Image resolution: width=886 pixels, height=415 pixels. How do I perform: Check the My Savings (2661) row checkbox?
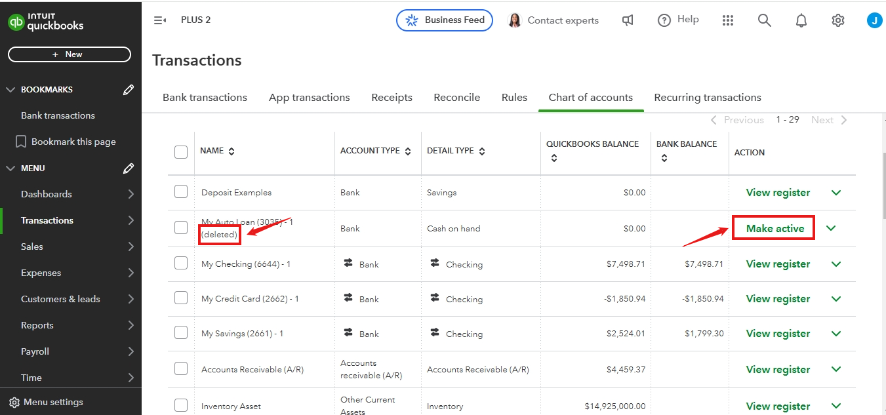point(181,332)
